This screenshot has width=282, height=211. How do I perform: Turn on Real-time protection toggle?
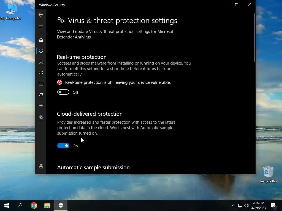[x=63, y=92]
